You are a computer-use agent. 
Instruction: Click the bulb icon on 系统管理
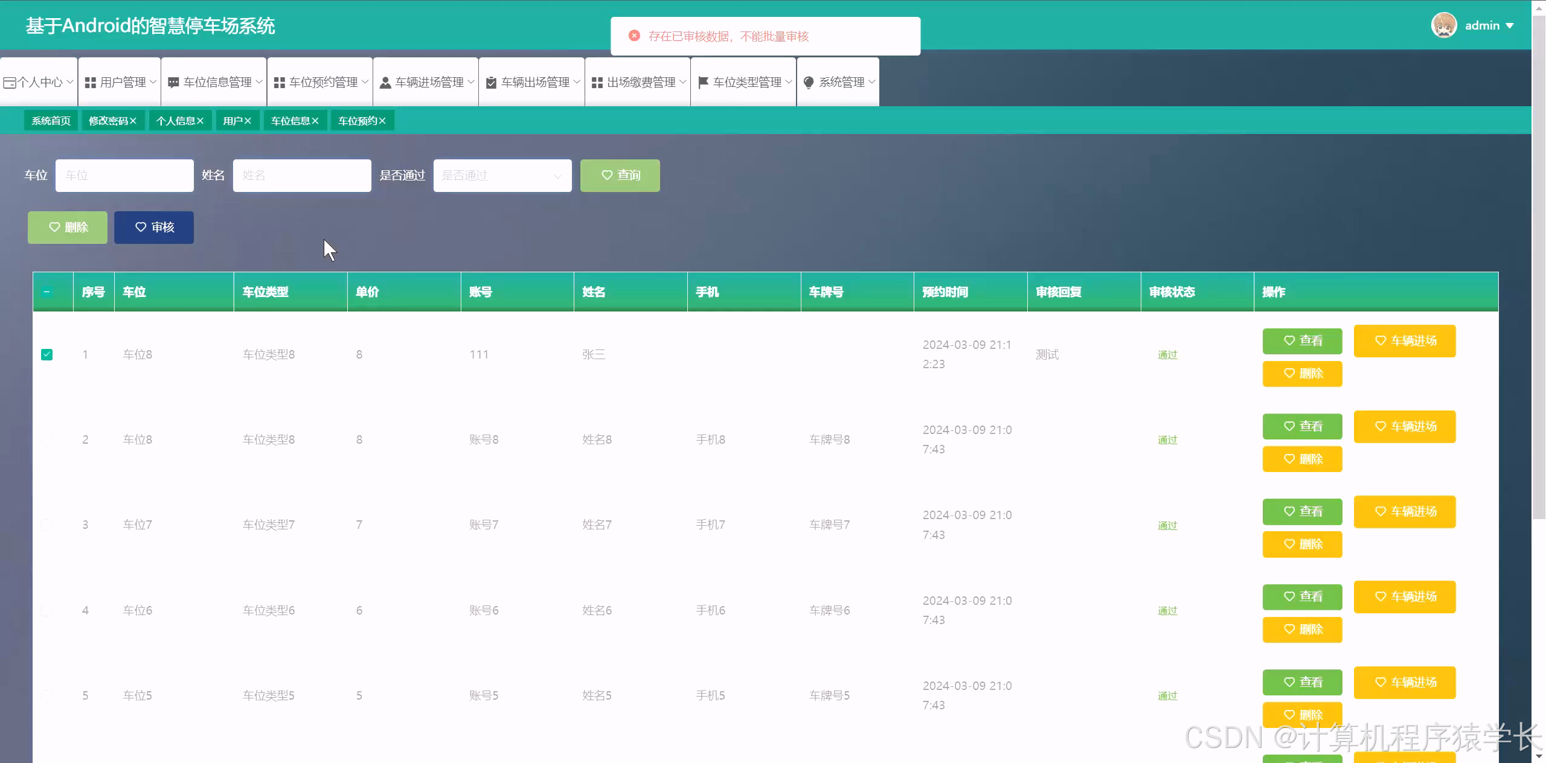(x=809, y=83)
